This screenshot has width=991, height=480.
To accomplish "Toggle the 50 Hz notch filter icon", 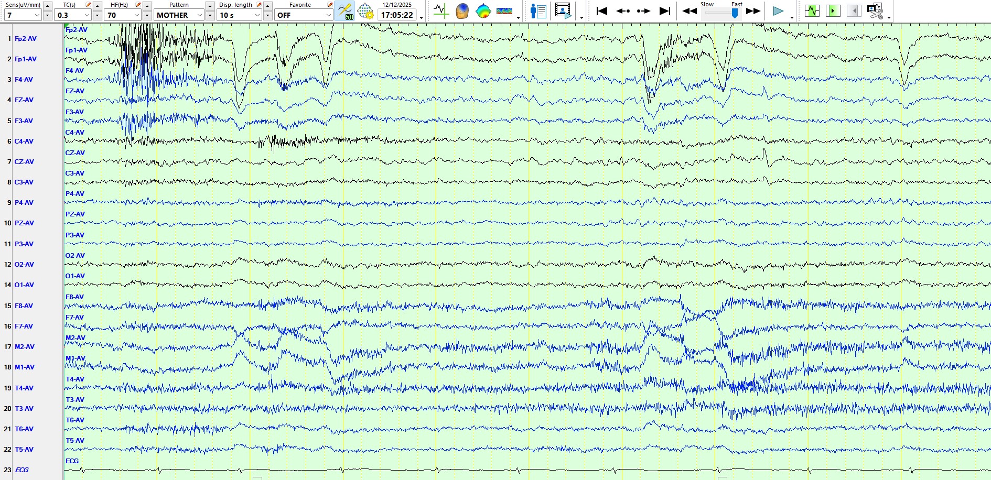I will pyautogui.click(x=345, y=11).
